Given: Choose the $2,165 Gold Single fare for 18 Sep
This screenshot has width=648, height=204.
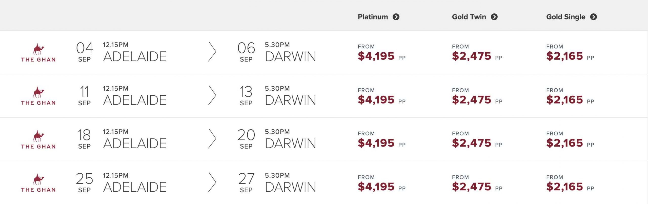Looking at the screenshot, I should point(564,143).
